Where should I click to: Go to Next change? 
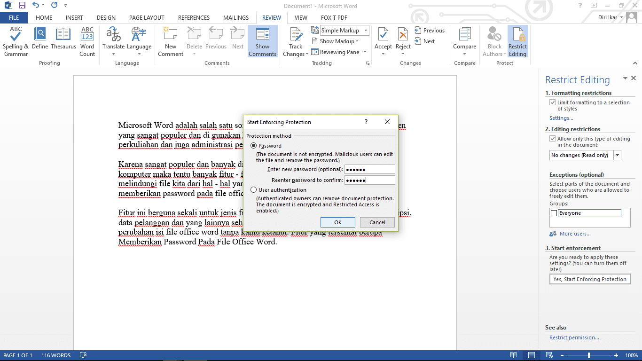coord(425,41)
